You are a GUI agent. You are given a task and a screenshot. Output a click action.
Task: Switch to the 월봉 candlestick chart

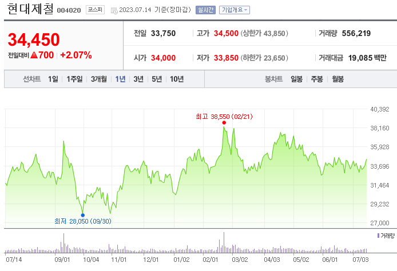coord(338,79)
